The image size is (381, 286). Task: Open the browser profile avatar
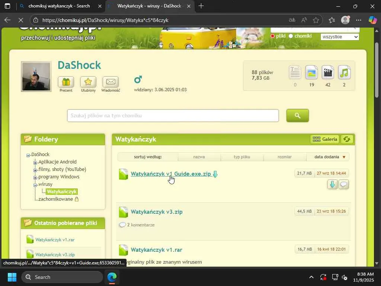point(345,20)
